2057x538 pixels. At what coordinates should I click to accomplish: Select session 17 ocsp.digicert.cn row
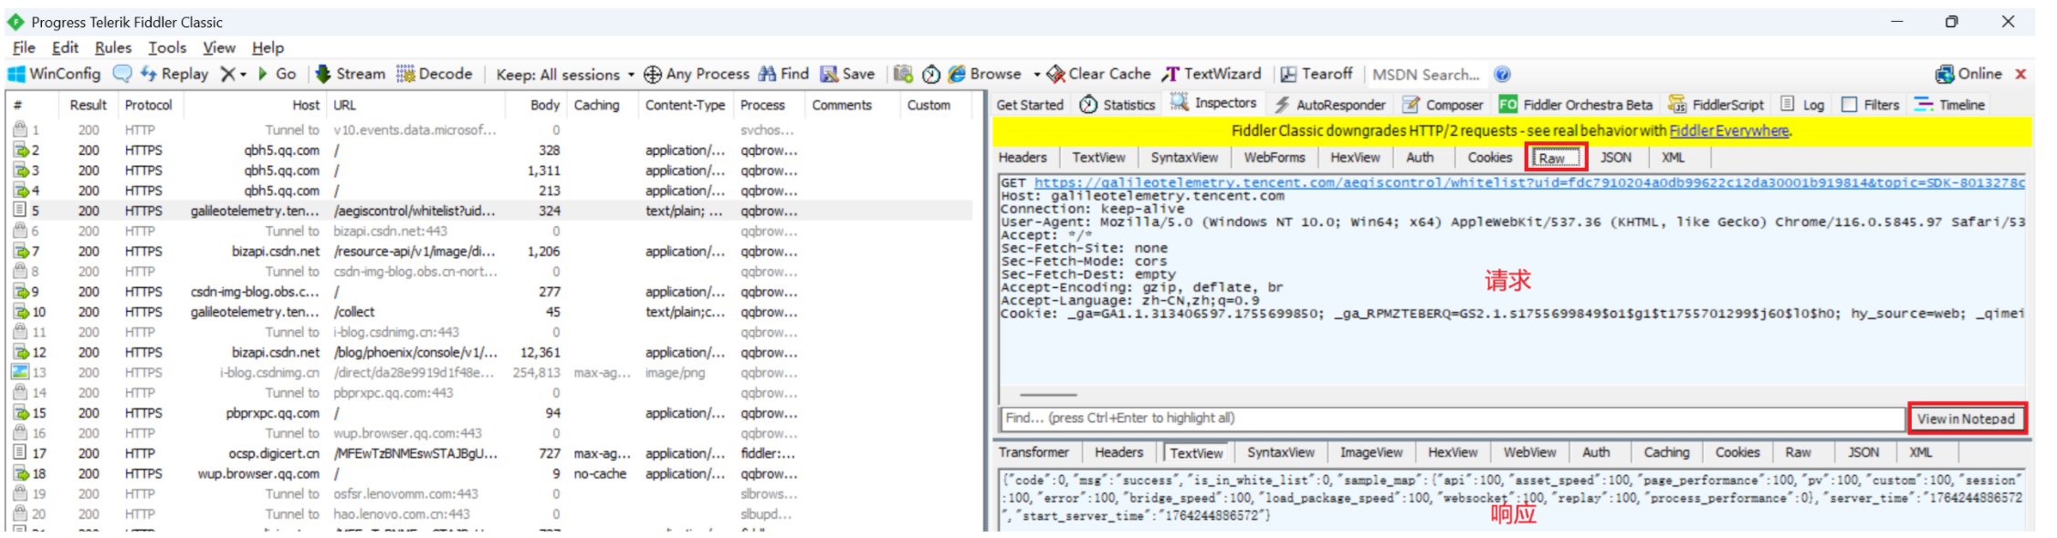coord(488,453)
